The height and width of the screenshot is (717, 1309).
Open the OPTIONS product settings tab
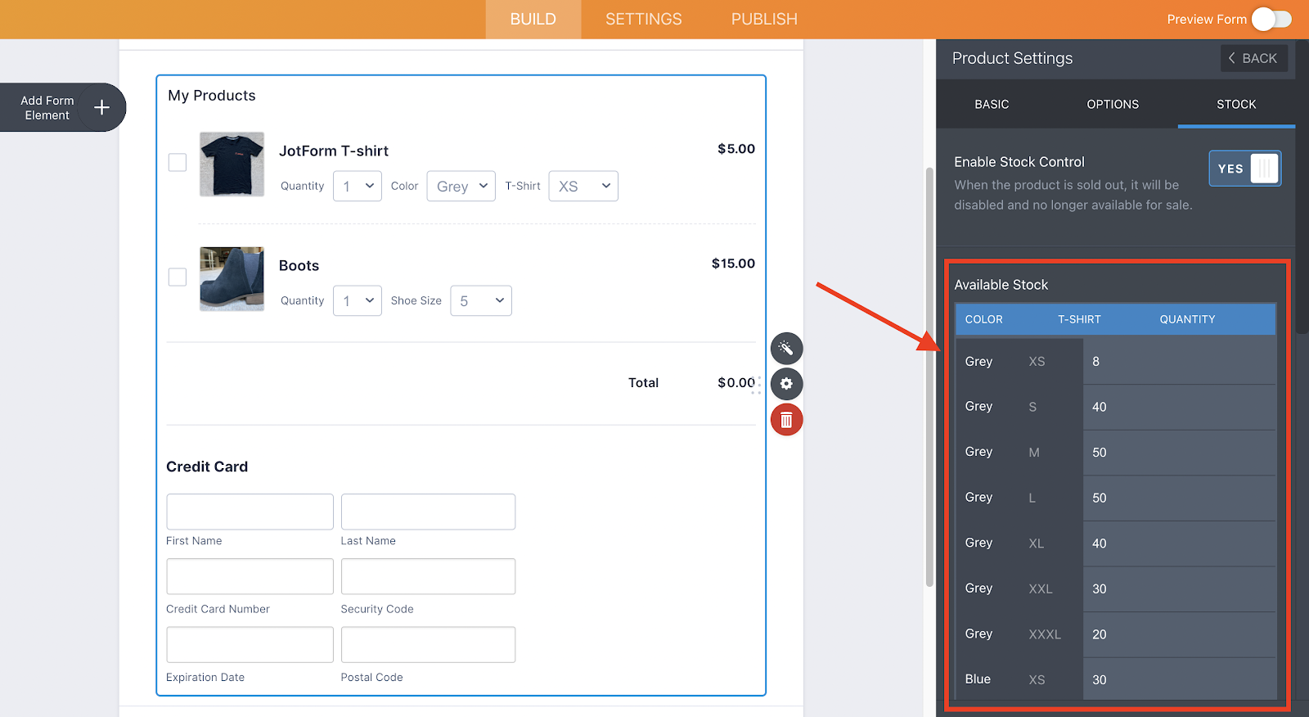1113,104
